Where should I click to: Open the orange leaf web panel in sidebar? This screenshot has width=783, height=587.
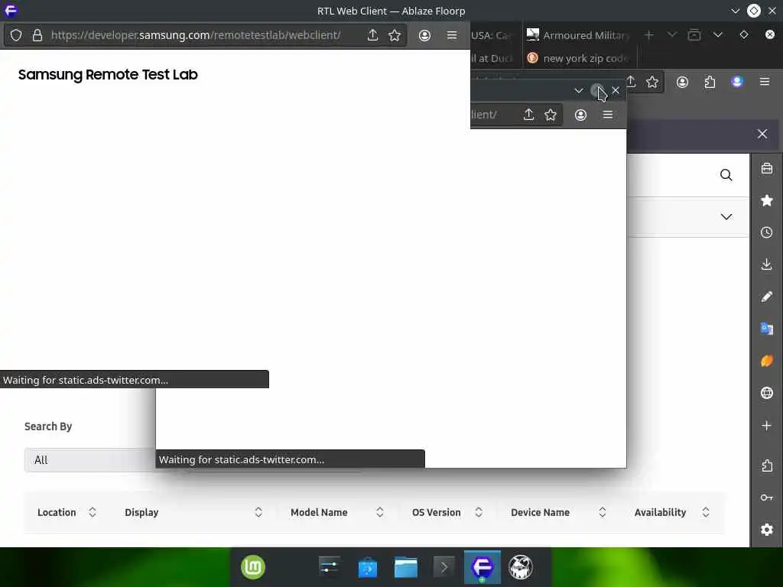tap(766, 361)
